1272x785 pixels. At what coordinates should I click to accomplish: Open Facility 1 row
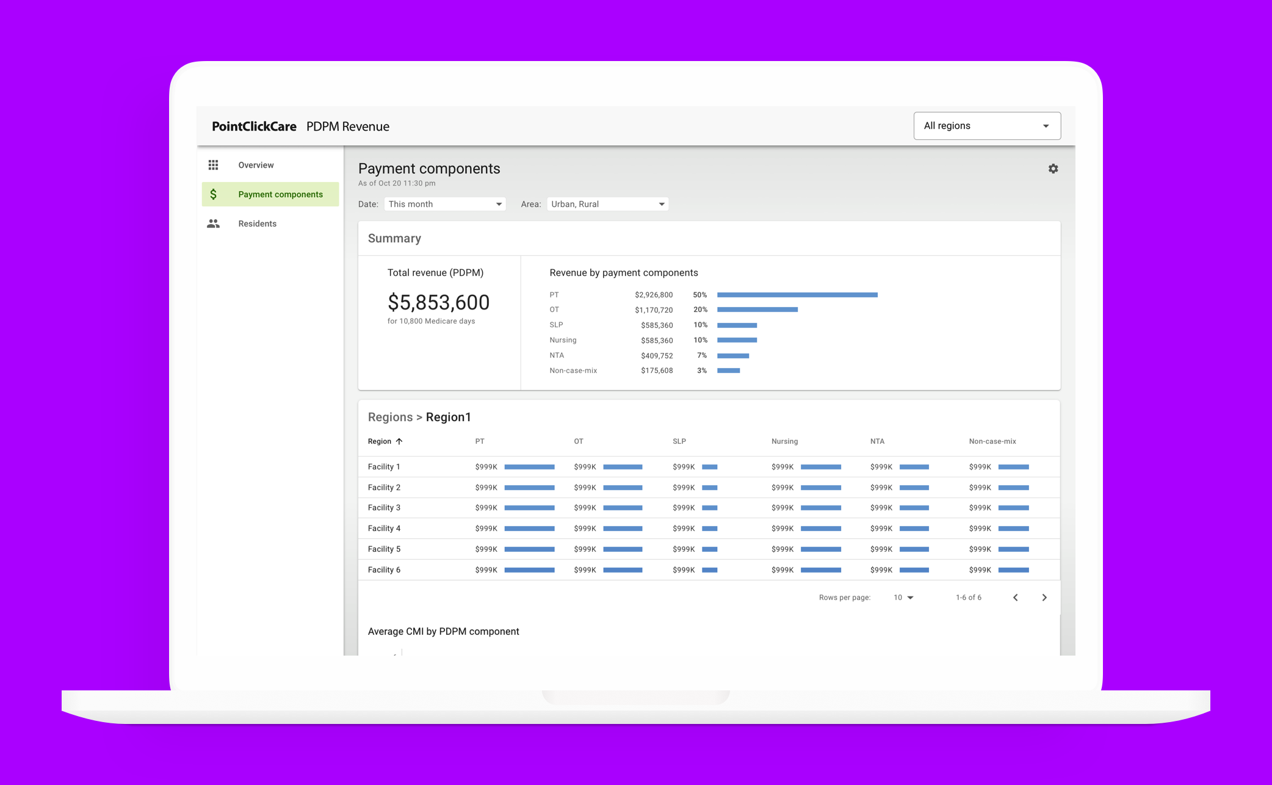click(709, 467)
